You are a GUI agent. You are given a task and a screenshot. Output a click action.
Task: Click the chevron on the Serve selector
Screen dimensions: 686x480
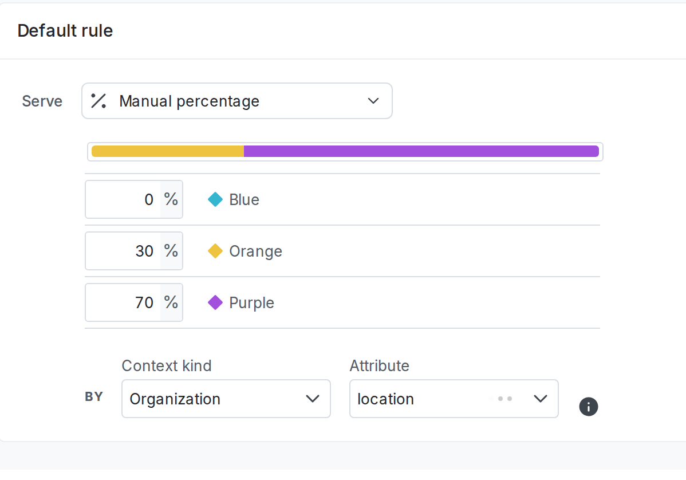(x=373, y=101)
